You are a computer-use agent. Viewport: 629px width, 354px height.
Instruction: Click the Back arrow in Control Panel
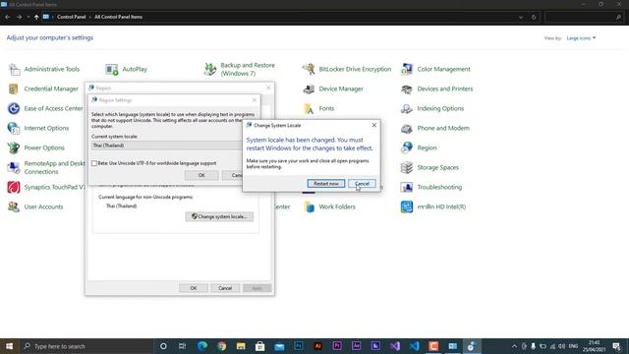(8, 17)
